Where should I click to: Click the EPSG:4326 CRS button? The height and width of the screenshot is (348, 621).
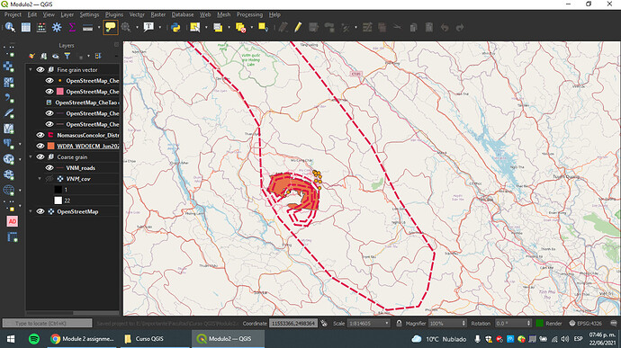coord(586,324)
